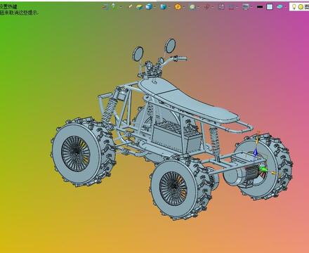Click the monitor display icon
Image resolution: width=309 pixels, height=253 pixels.
tap(246, 7)
